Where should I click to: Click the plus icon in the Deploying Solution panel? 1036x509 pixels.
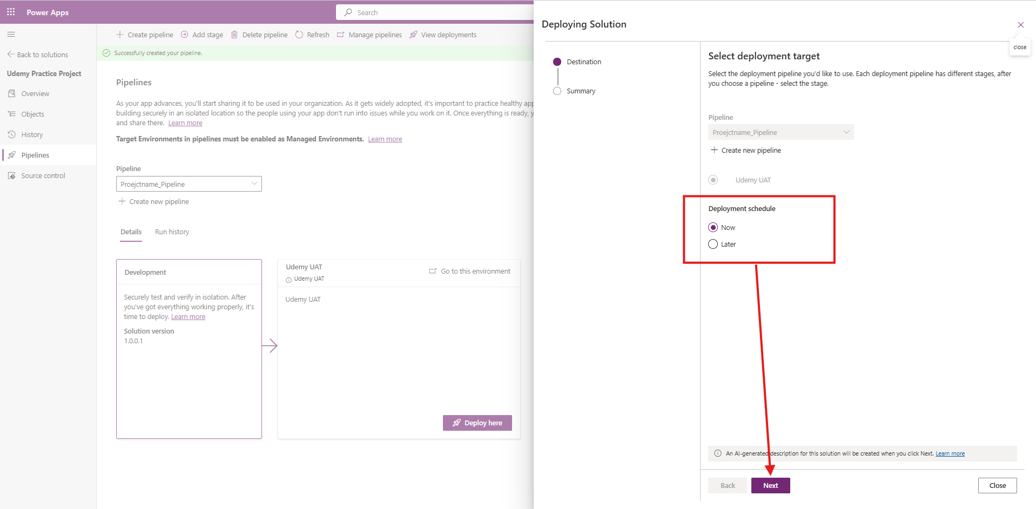(714, 150)
